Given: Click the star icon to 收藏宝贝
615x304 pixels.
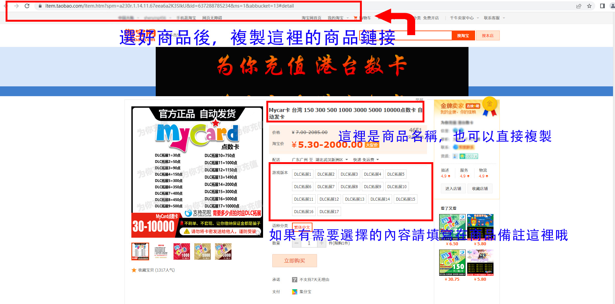Looking at the screenshot, I should tap(134, 270).
